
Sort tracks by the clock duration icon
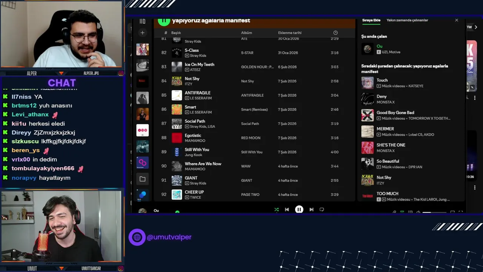coord(335,33)
